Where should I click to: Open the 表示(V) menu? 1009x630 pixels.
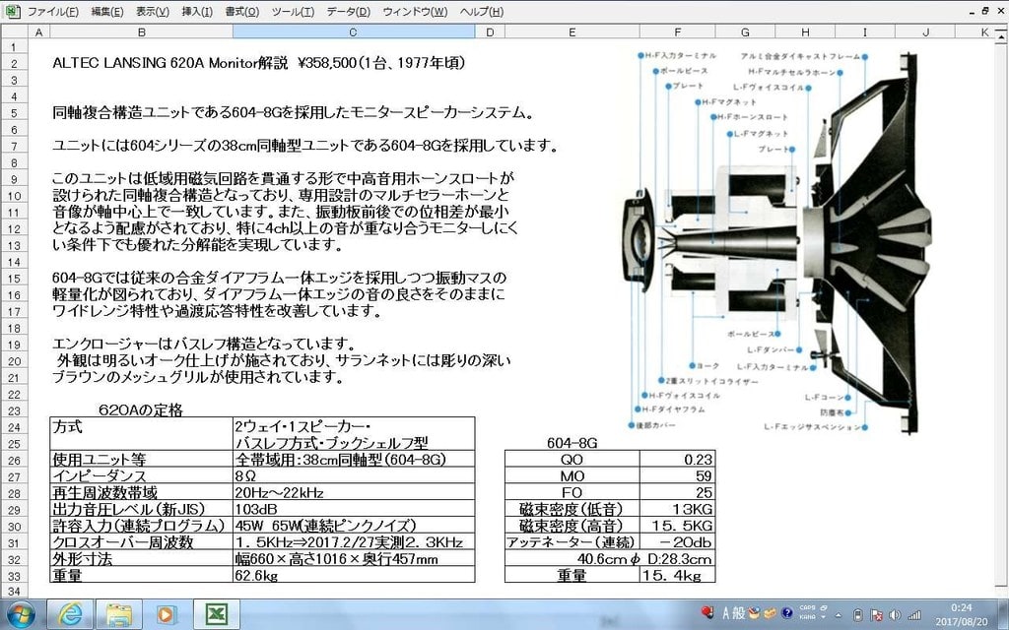click(x=153, y=12)
